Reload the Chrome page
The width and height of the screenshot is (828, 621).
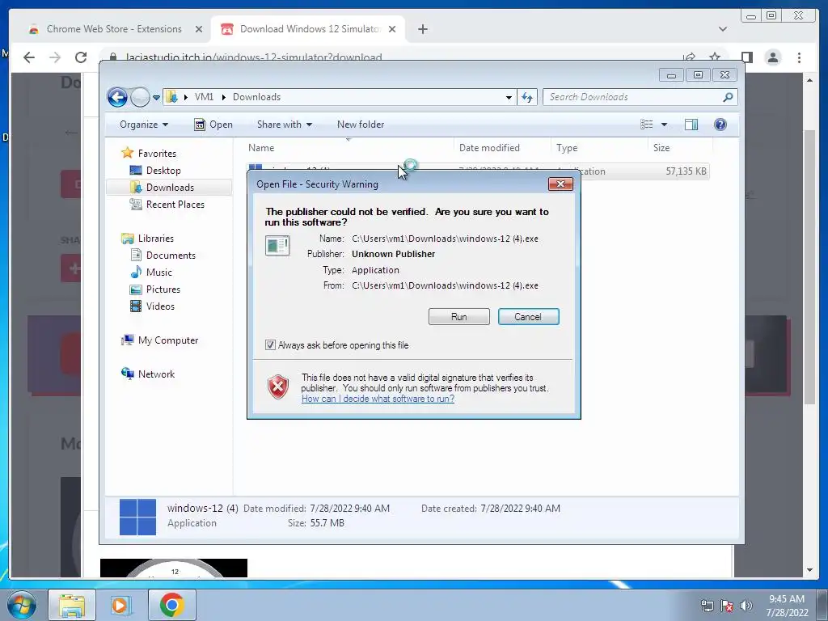click(x=81, y=57)
